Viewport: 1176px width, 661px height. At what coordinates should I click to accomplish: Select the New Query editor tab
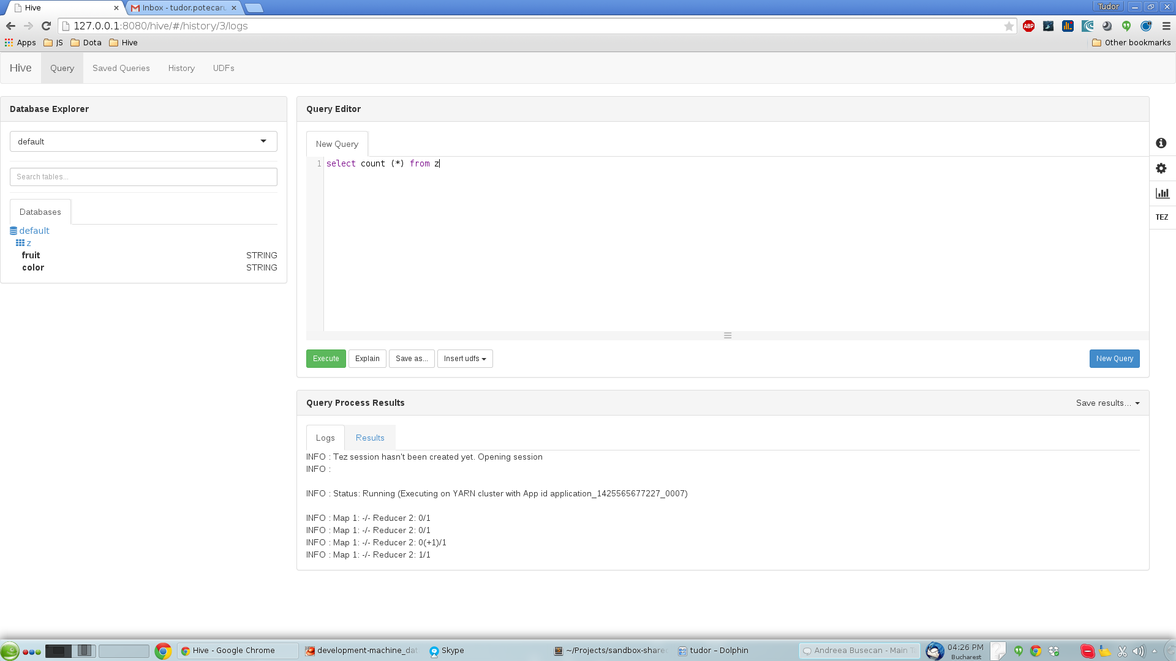[x=337, y=144]
